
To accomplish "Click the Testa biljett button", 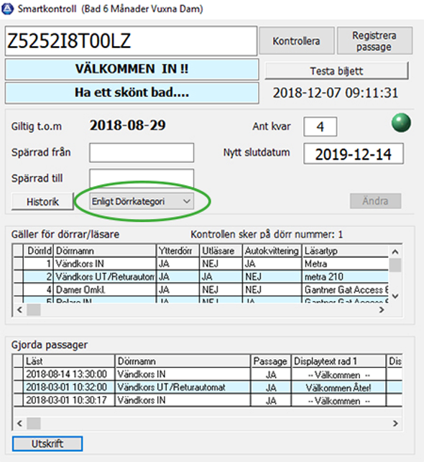I will 336,70.
